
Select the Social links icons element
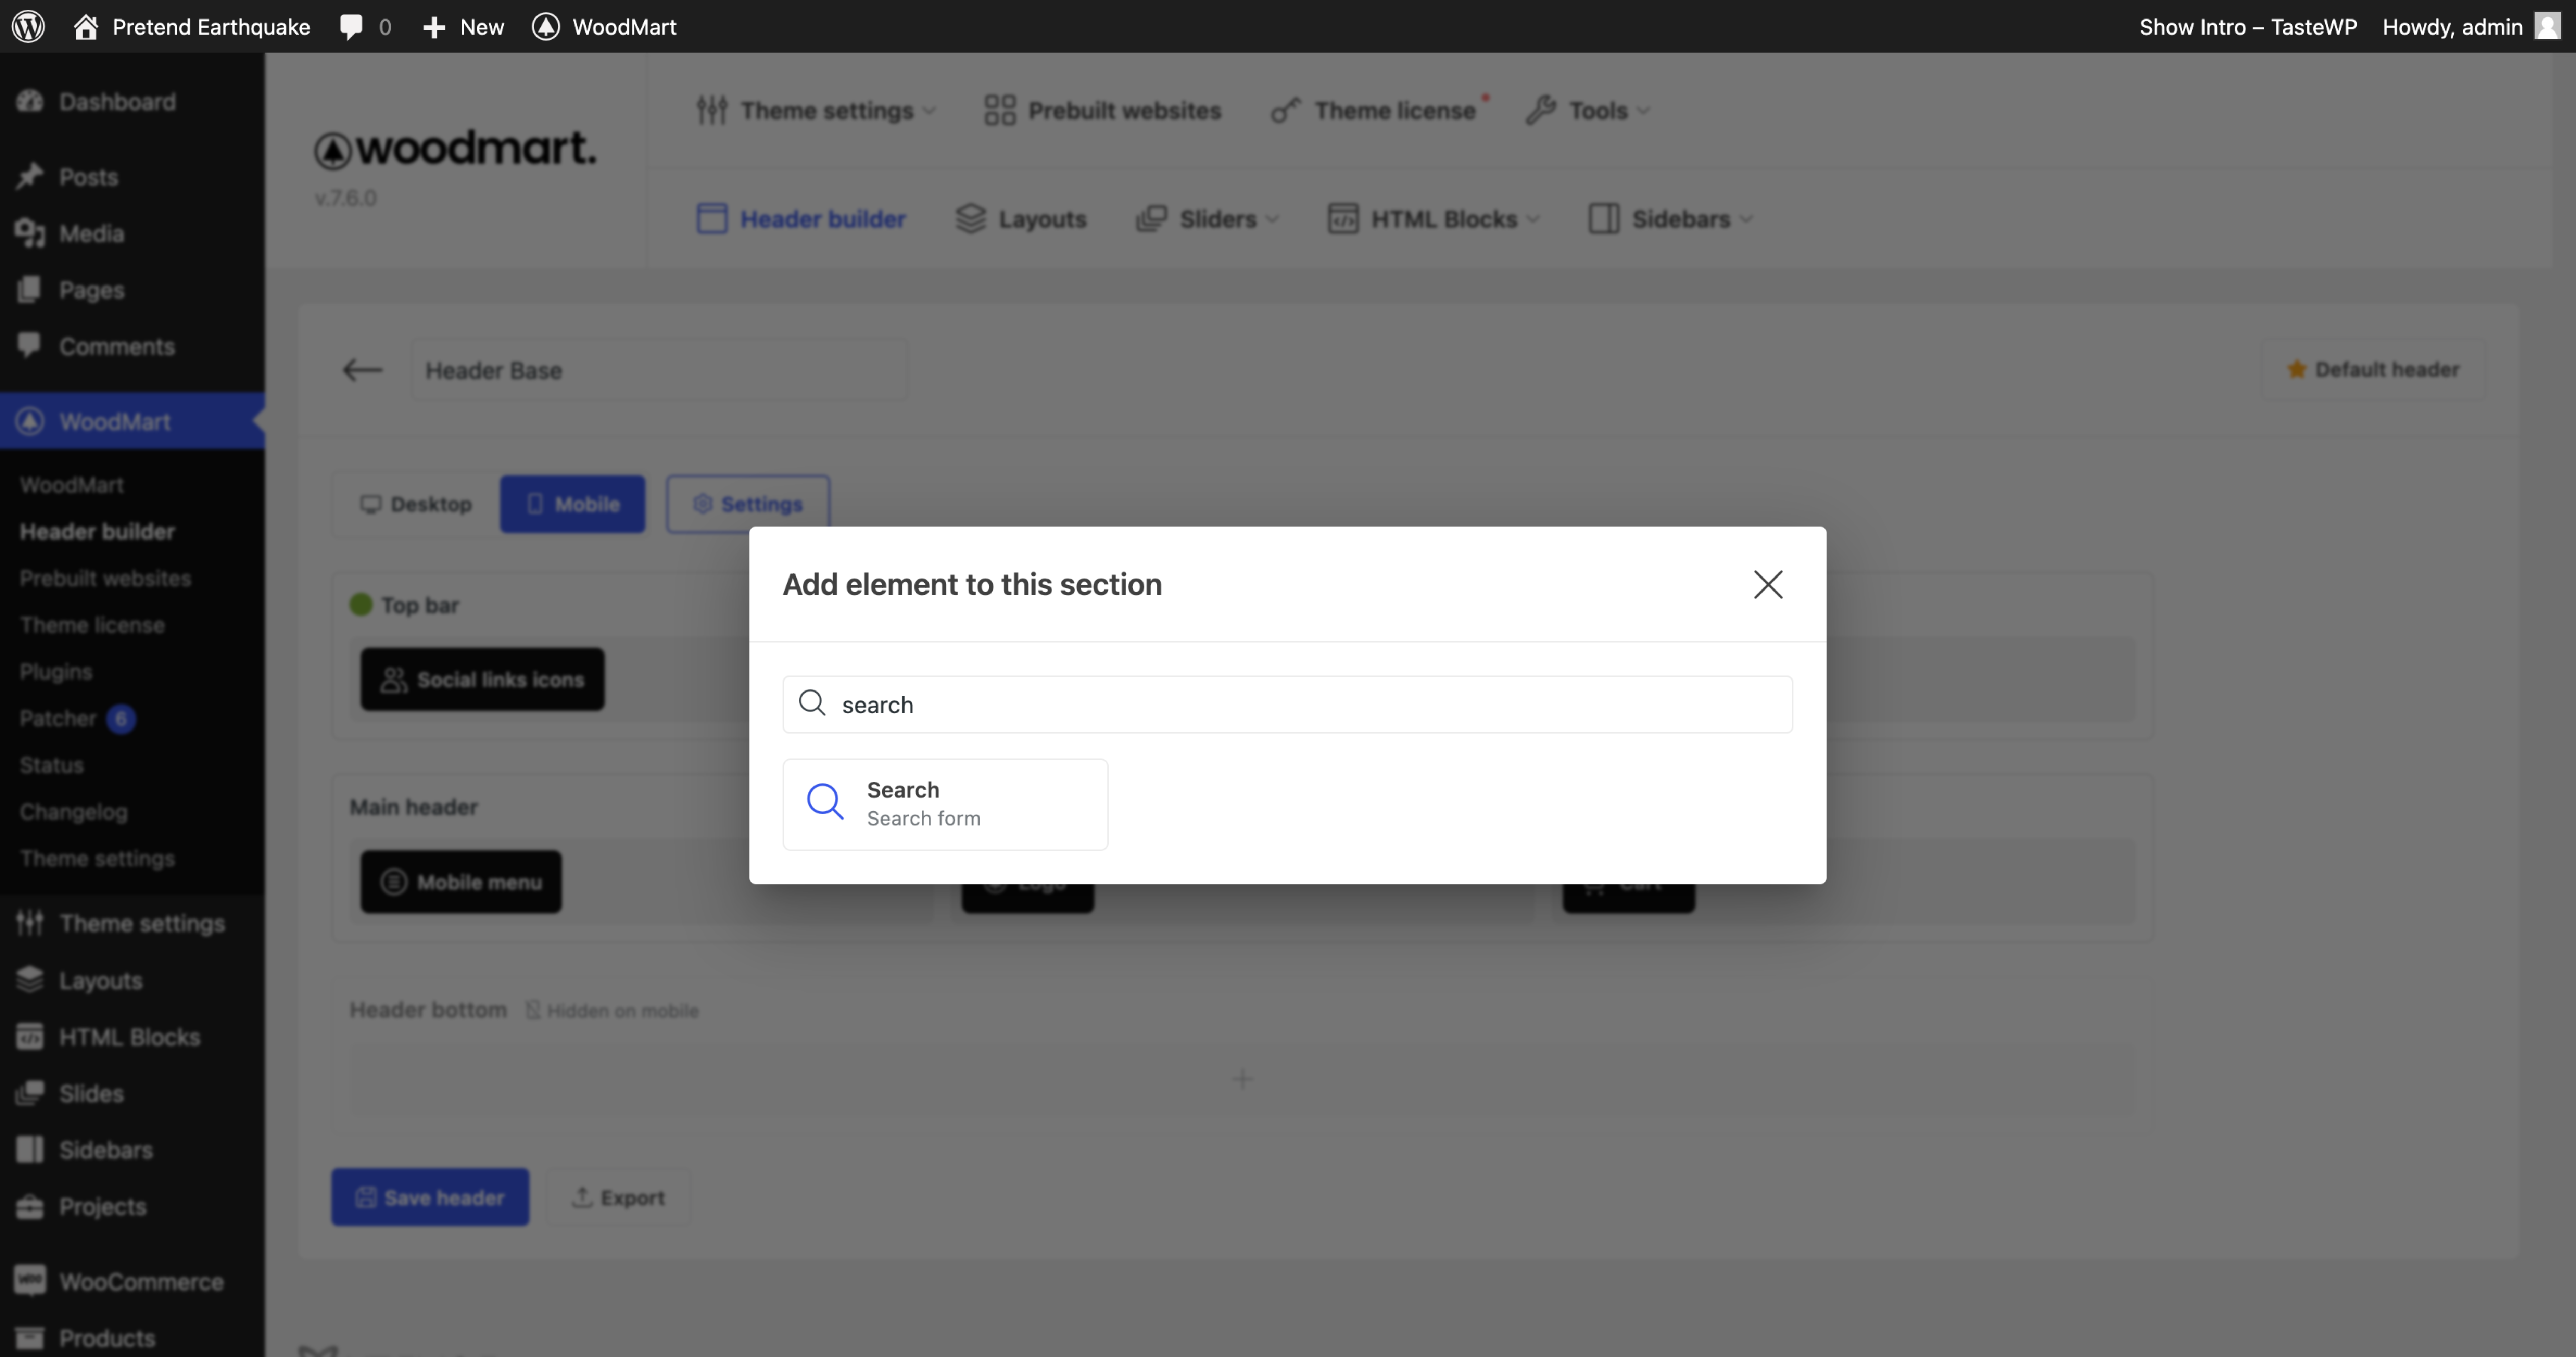click(x=482, y=679)
